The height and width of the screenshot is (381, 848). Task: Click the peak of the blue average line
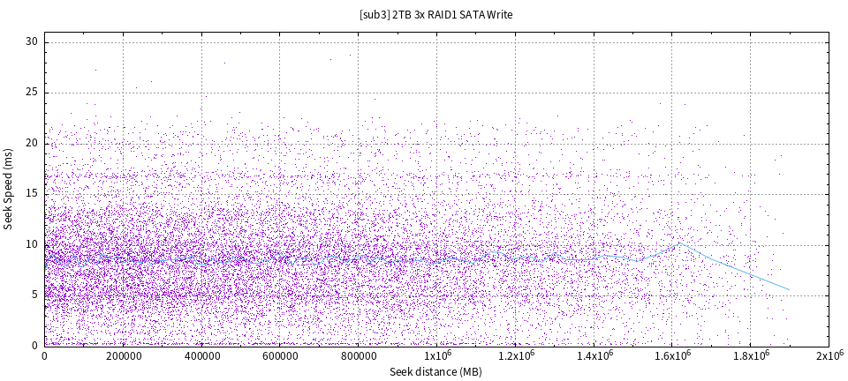pos(679,243)
